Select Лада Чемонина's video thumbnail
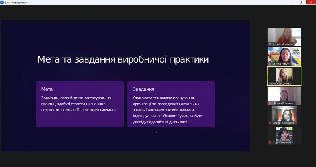Screen dimensions: 316x167 [x=284, y=134]
